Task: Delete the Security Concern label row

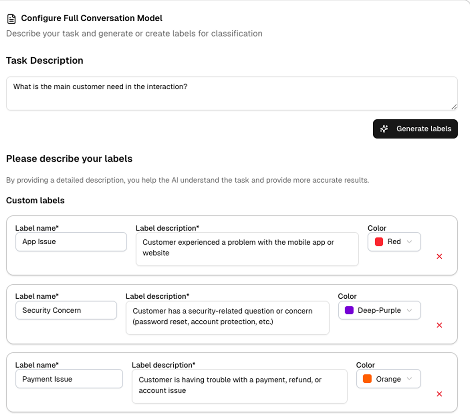Action: click(439, 325)
